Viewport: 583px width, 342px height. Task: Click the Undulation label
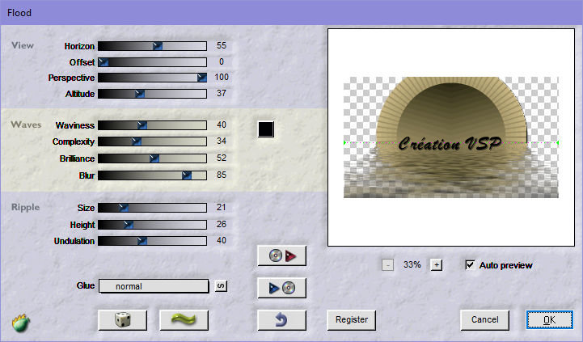coord(74,241)
